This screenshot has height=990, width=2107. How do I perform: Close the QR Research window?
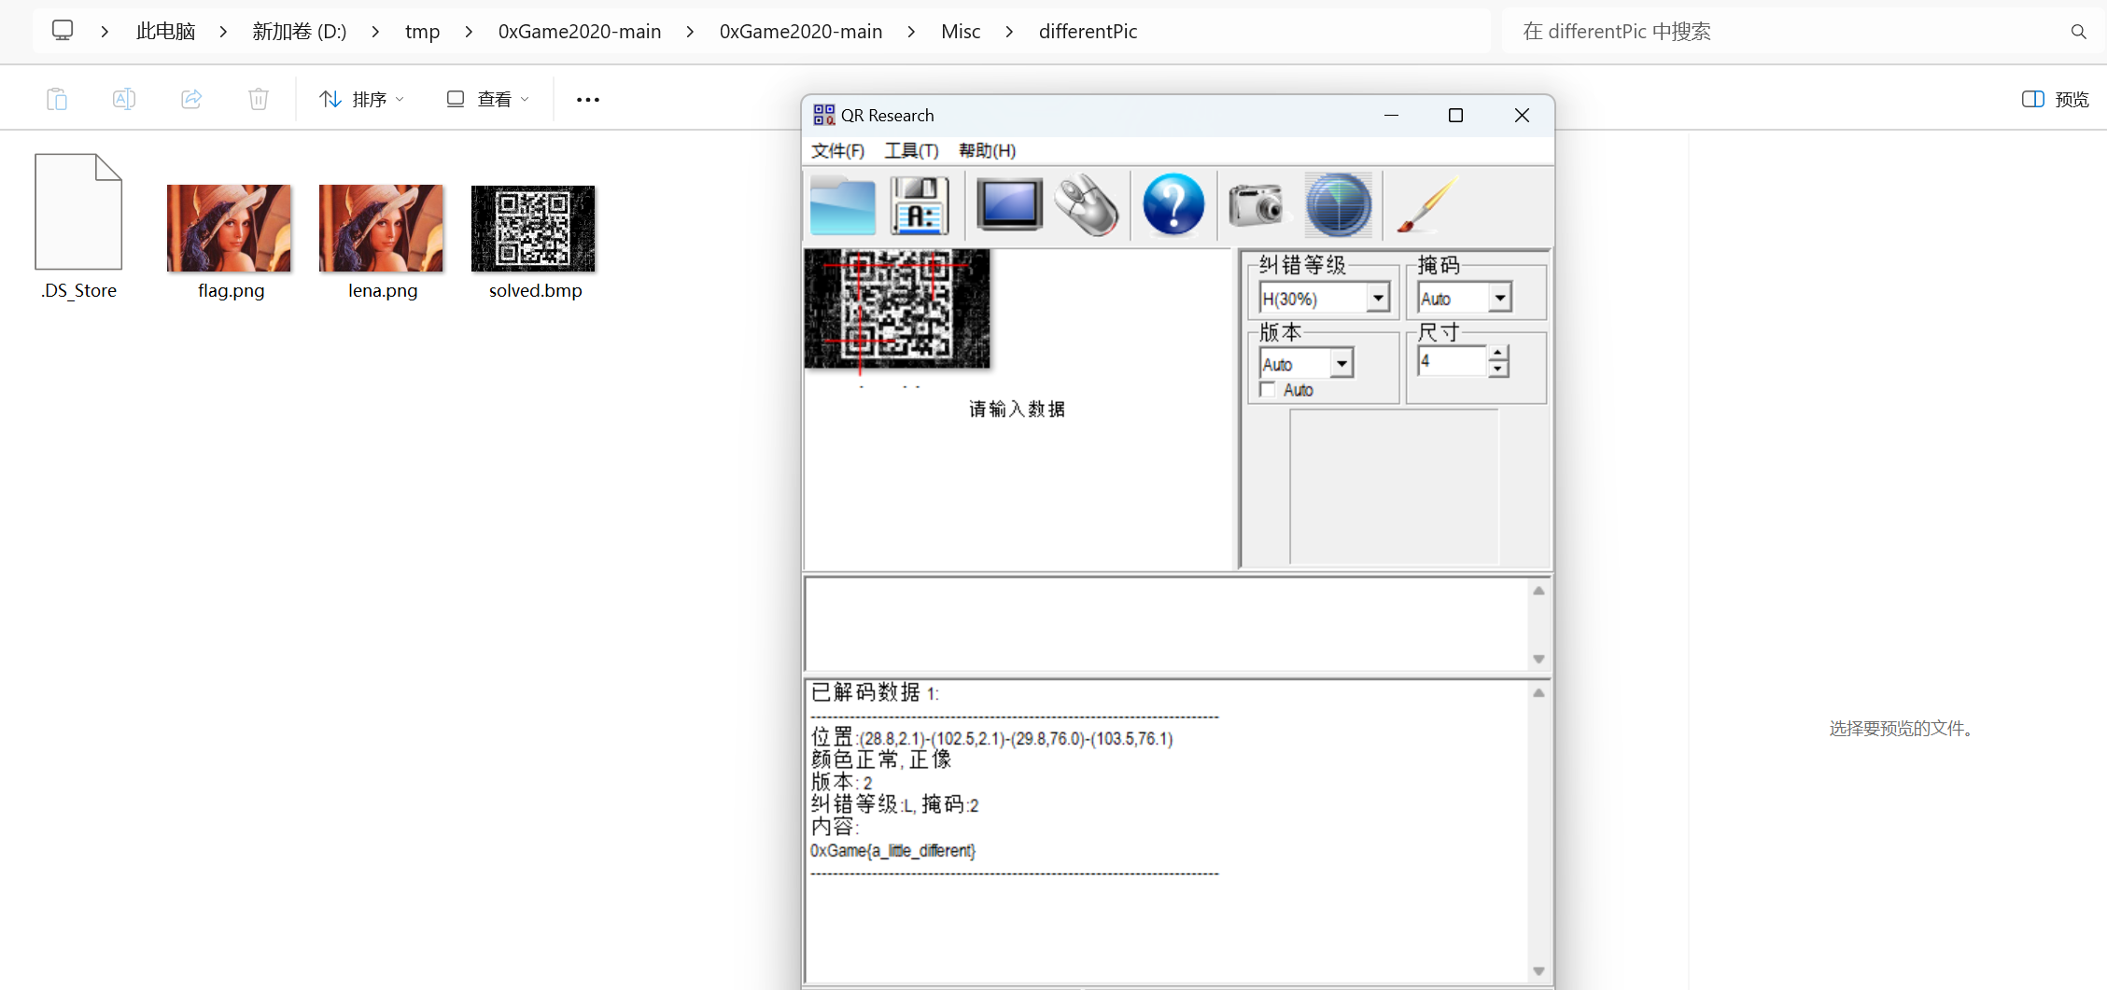(x=1522, y=115)
